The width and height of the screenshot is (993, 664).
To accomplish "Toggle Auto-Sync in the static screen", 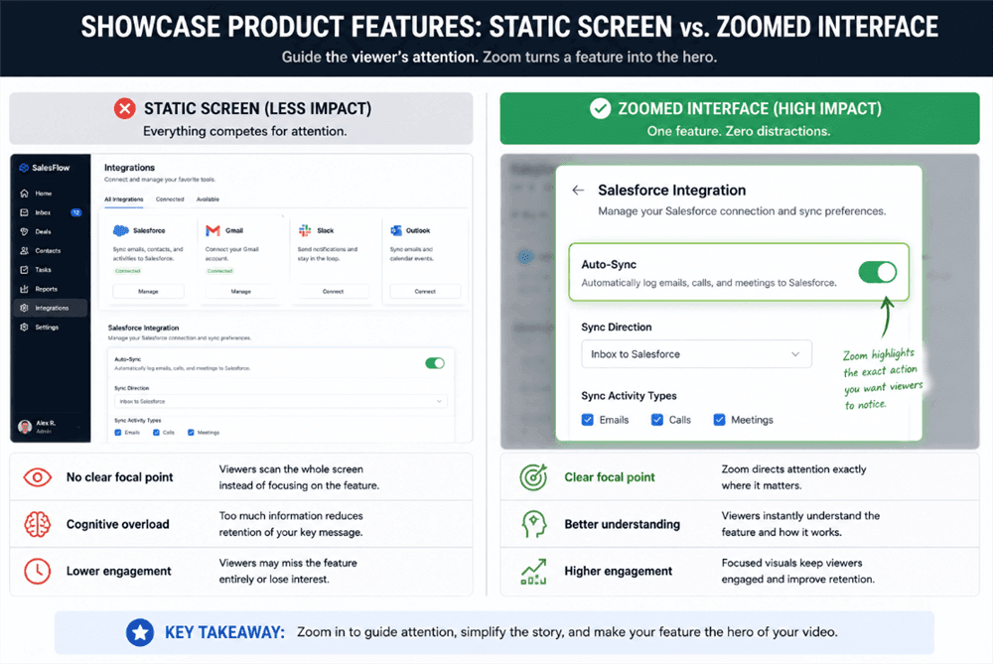I will [435, 363].
